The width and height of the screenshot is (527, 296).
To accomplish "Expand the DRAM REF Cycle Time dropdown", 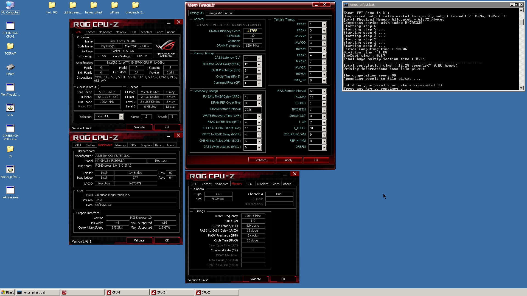I will pyautogui.click(x=259, y=103).
